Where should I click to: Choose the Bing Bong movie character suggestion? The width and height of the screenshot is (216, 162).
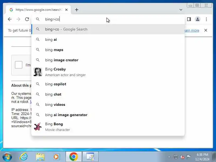coord(108,127)
